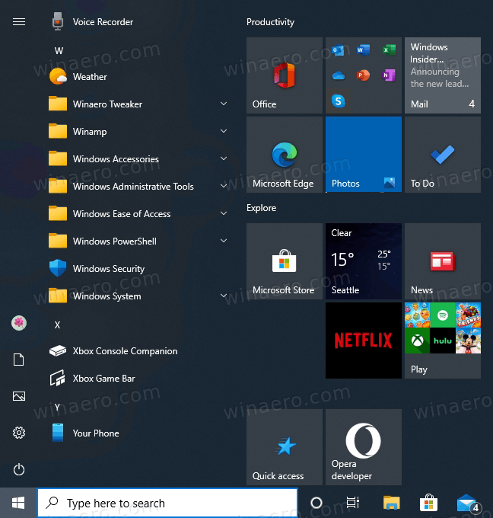The width and height of the screenshot is (493, 518).
Task: Open the Play folder tile label
Action: point(418,369)
